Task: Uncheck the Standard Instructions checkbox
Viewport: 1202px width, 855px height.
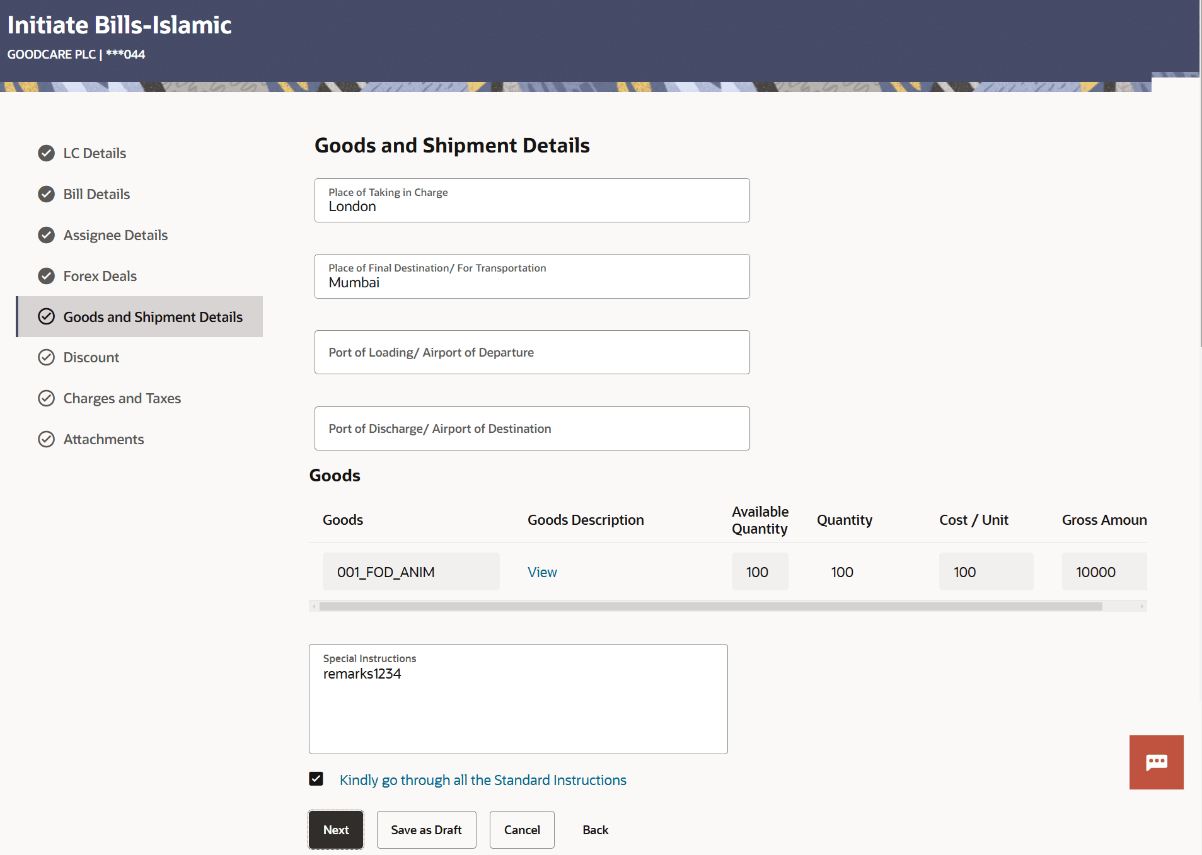Action: (316, 779)
